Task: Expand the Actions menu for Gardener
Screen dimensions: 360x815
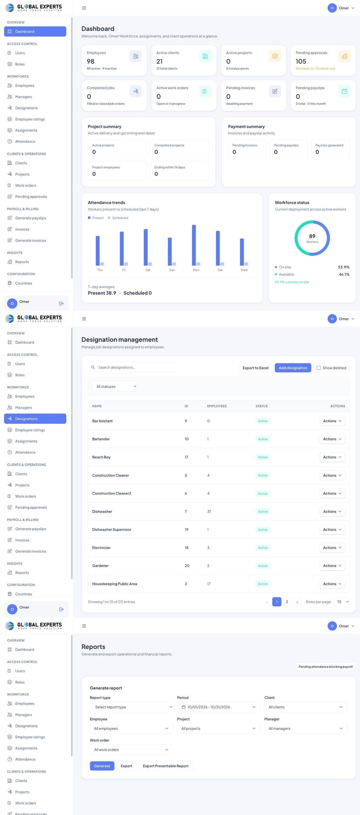Action: 332,566
